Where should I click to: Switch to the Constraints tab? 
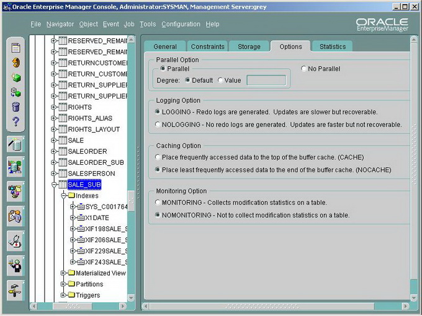tap(207, 46)
